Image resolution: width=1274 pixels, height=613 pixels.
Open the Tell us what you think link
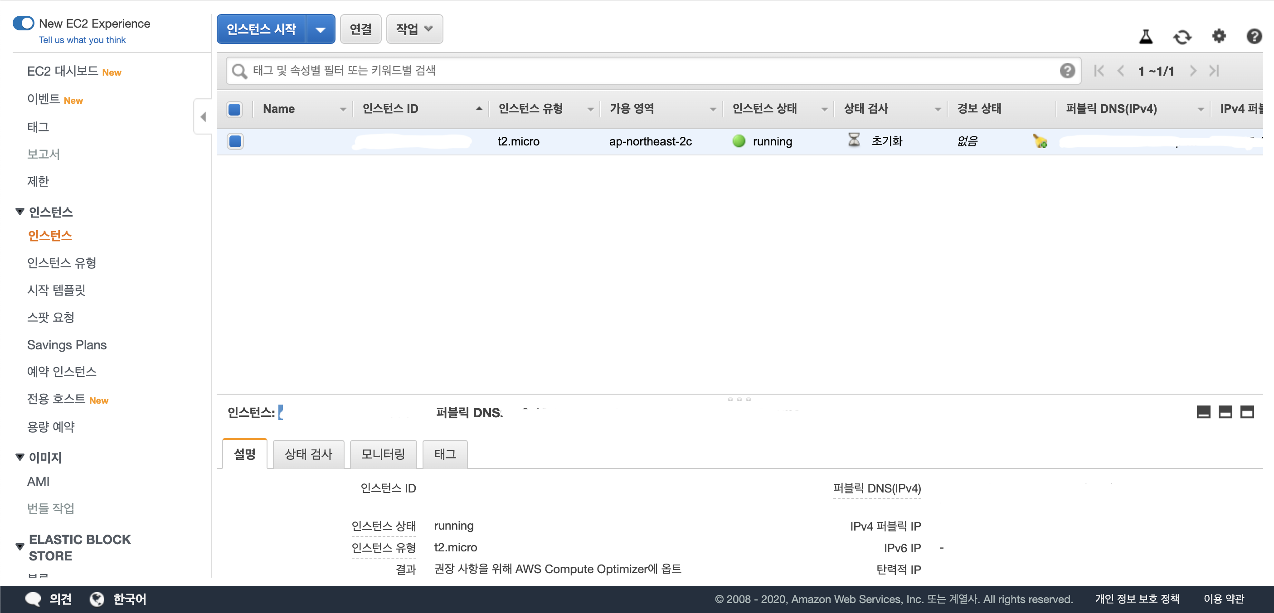tap(82, 40)
